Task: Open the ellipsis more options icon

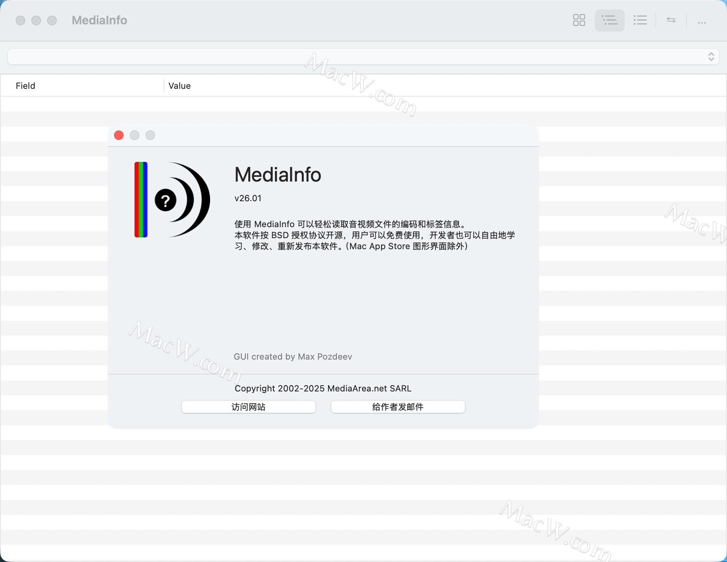Action: (702, 22)
